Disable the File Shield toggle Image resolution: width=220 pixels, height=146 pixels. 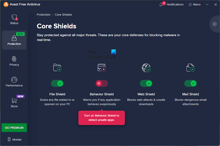pyautogui.click(x=57, y=83)
